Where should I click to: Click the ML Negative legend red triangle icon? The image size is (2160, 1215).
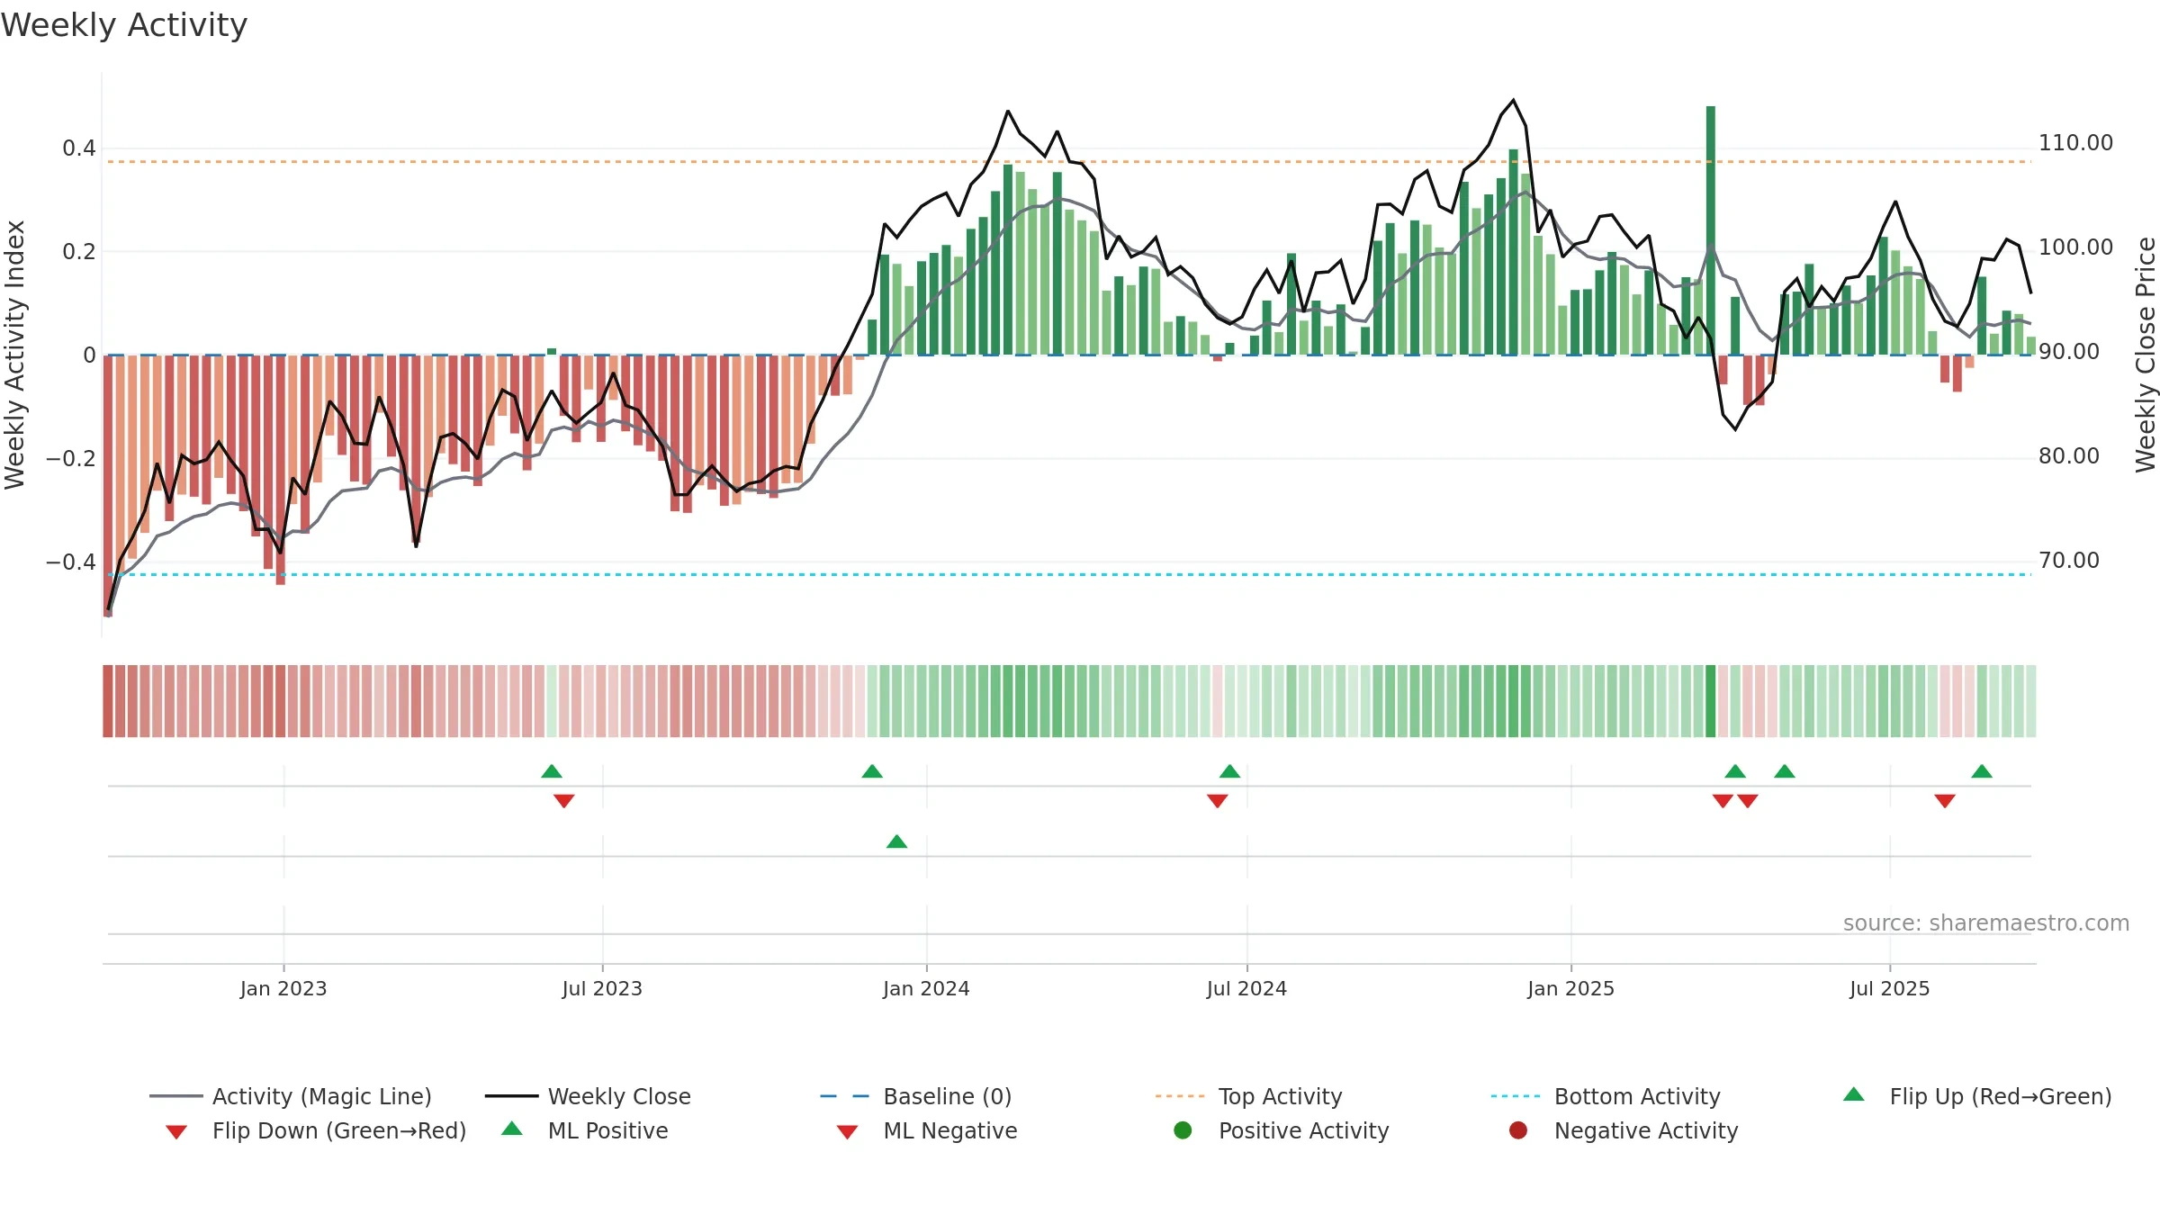847,1132
